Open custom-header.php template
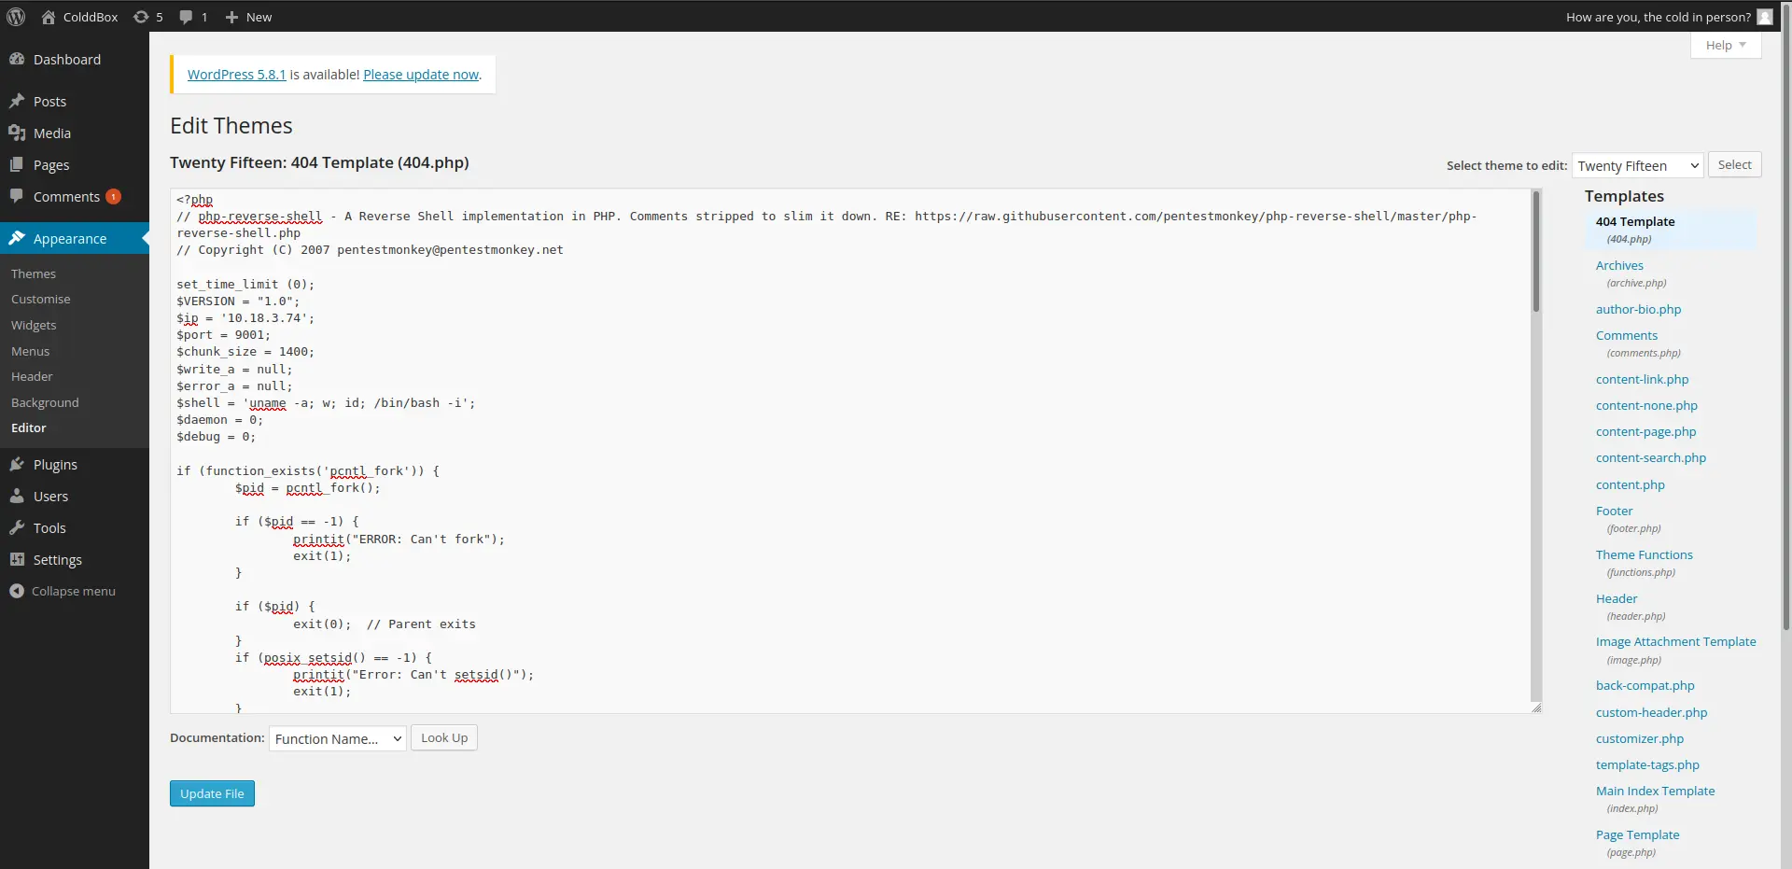This screenshot has width=1792, height=869. coord(1651,712)
